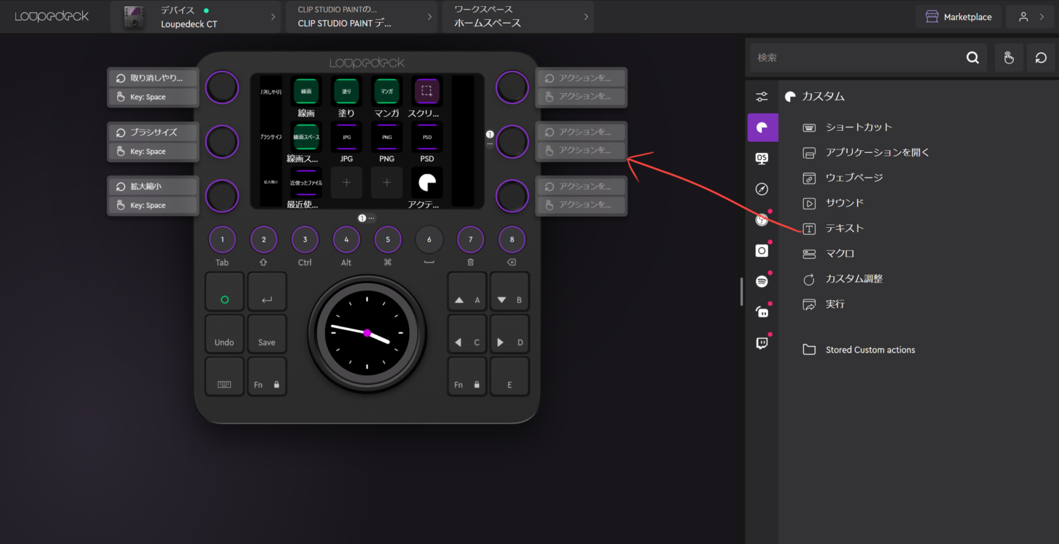Open the Stored Custom actions folder

point(870,349)
